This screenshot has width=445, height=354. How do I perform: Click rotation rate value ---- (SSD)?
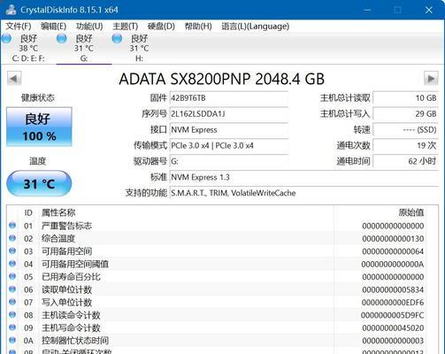[405, 130]
